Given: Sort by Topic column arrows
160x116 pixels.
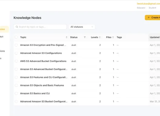Looking at the screenshot, I should coord(67,37).
